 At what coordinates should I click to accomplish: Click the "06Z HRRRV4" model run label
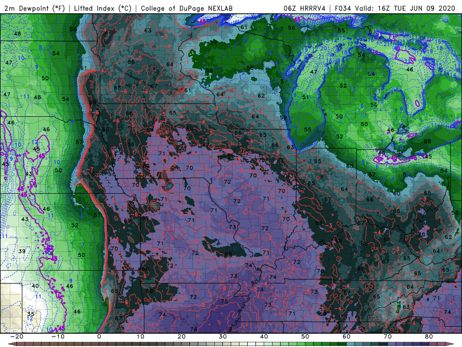pos(304,8)
